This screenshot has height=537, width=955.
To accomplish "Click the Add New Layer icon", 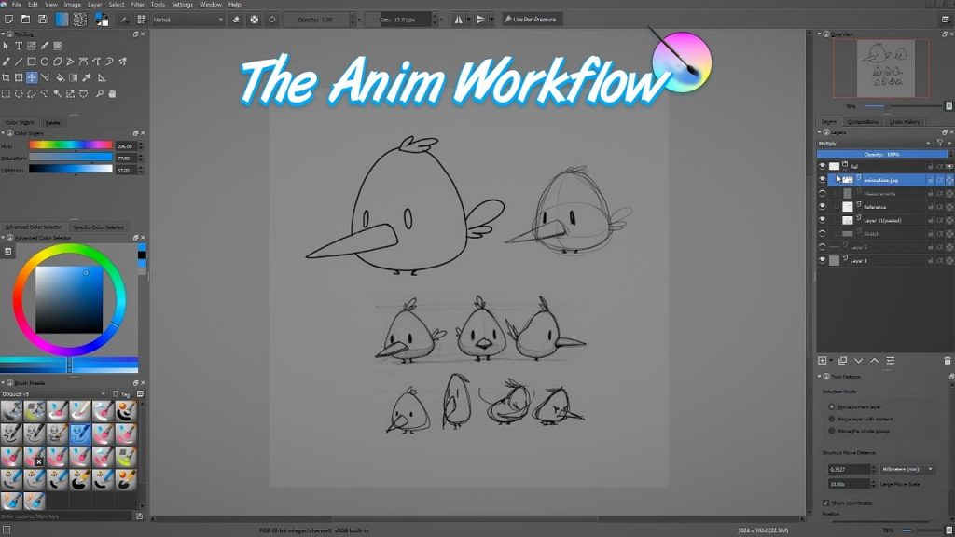I will (x=822, y=360).
